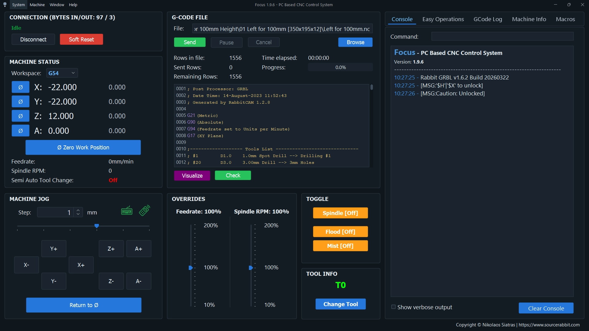Click the Focus app icon in title bar
Image resolution: width=589 pixels, height=331 pixels.
pos(5,5)
